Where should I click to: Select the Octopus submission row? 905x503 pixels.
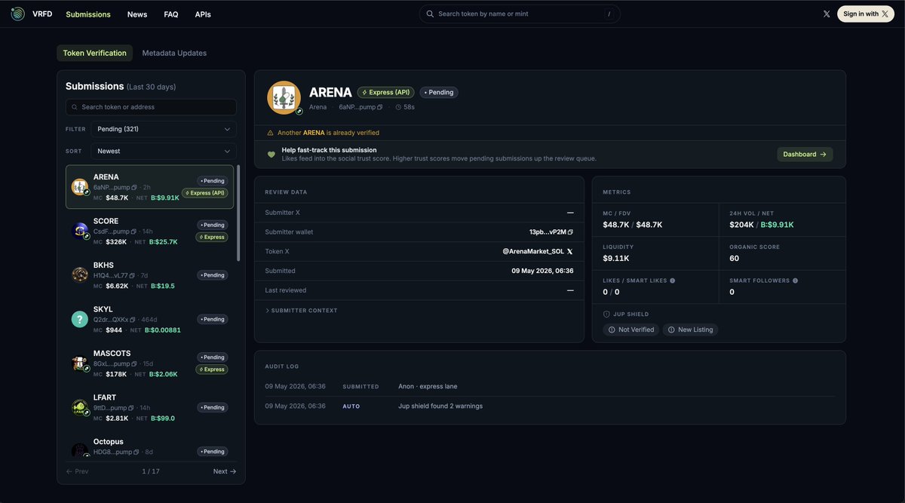[x=149, y=446]
